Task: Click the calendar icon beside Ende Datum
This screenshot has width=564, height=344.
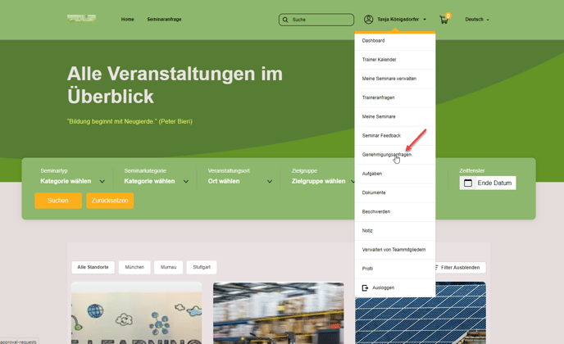Action: click(x=468, y=183)
